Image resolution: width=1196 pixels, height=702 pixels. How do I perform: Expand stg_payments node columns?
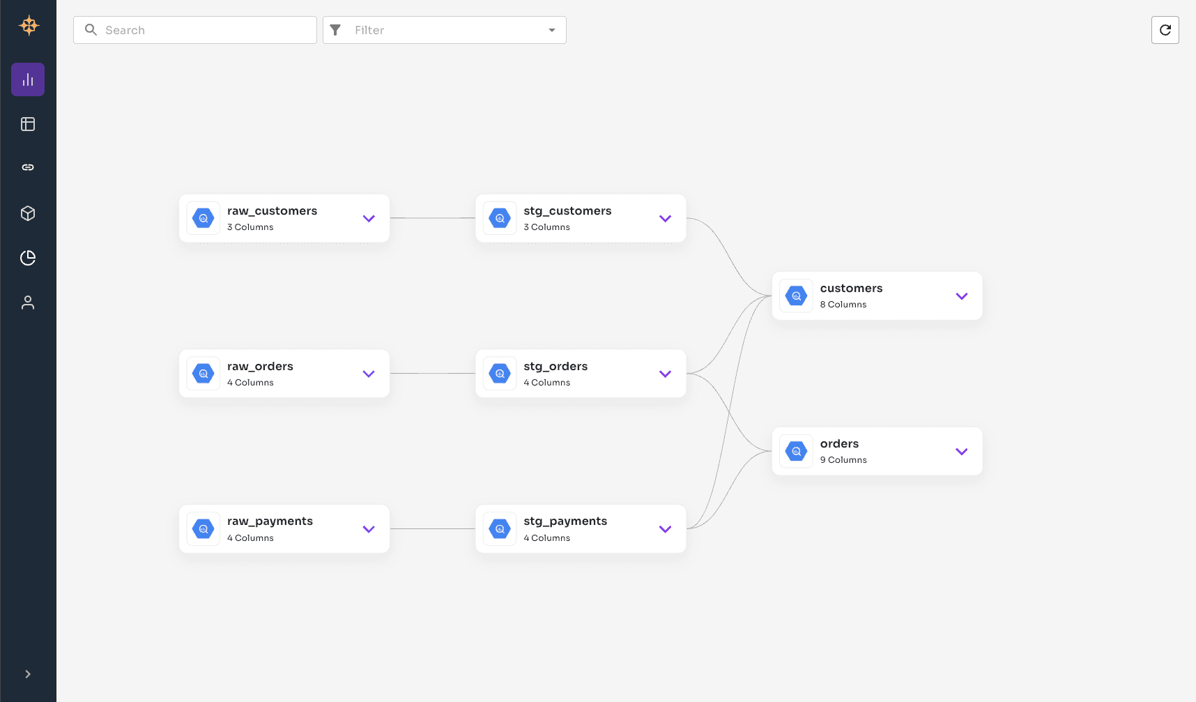665,529
